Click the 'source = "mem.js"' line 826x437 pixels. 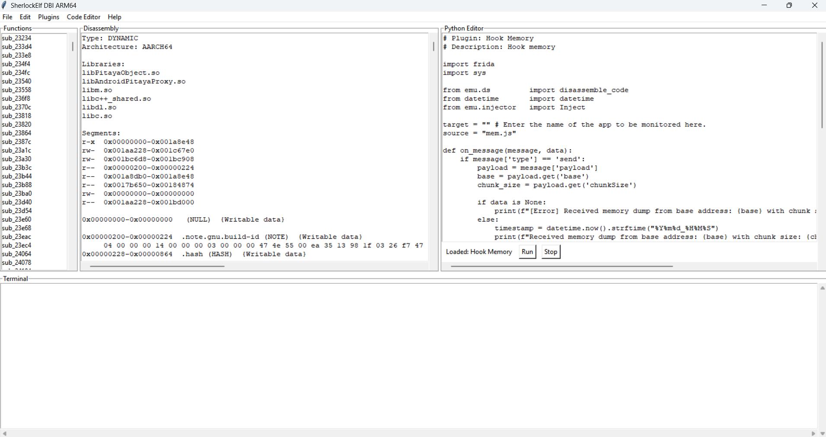[x=479, y=133]
